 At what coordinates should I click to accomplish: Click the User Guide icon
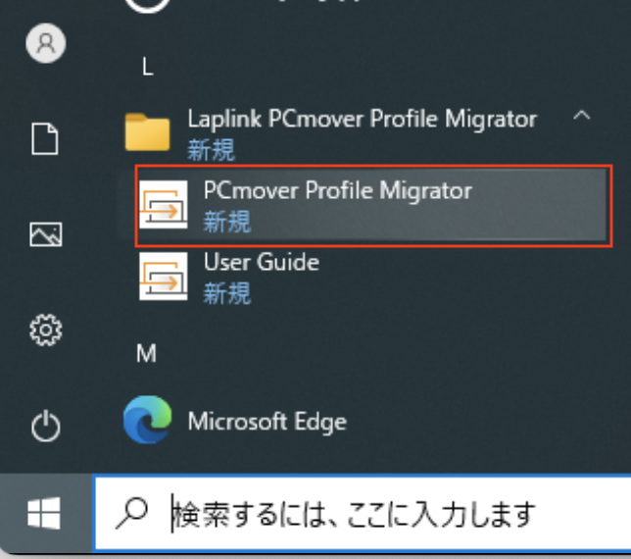click(x=164, y=277)
